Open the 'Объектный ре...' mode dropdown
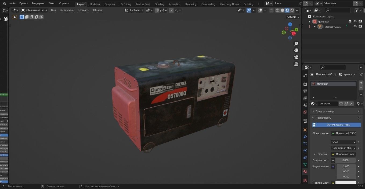 pos(34,10)
